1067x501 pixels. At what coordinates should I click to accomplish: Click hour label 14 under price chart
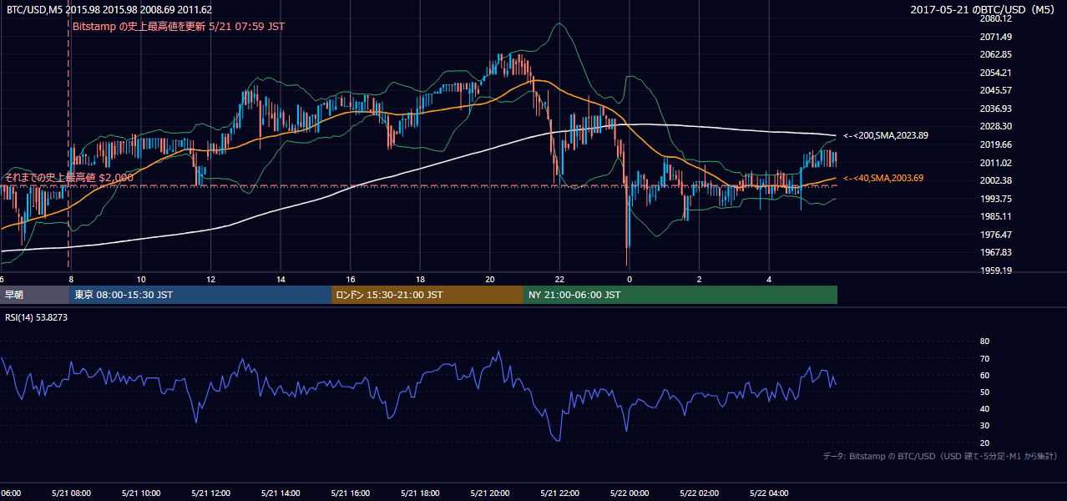tap(281, 280)
